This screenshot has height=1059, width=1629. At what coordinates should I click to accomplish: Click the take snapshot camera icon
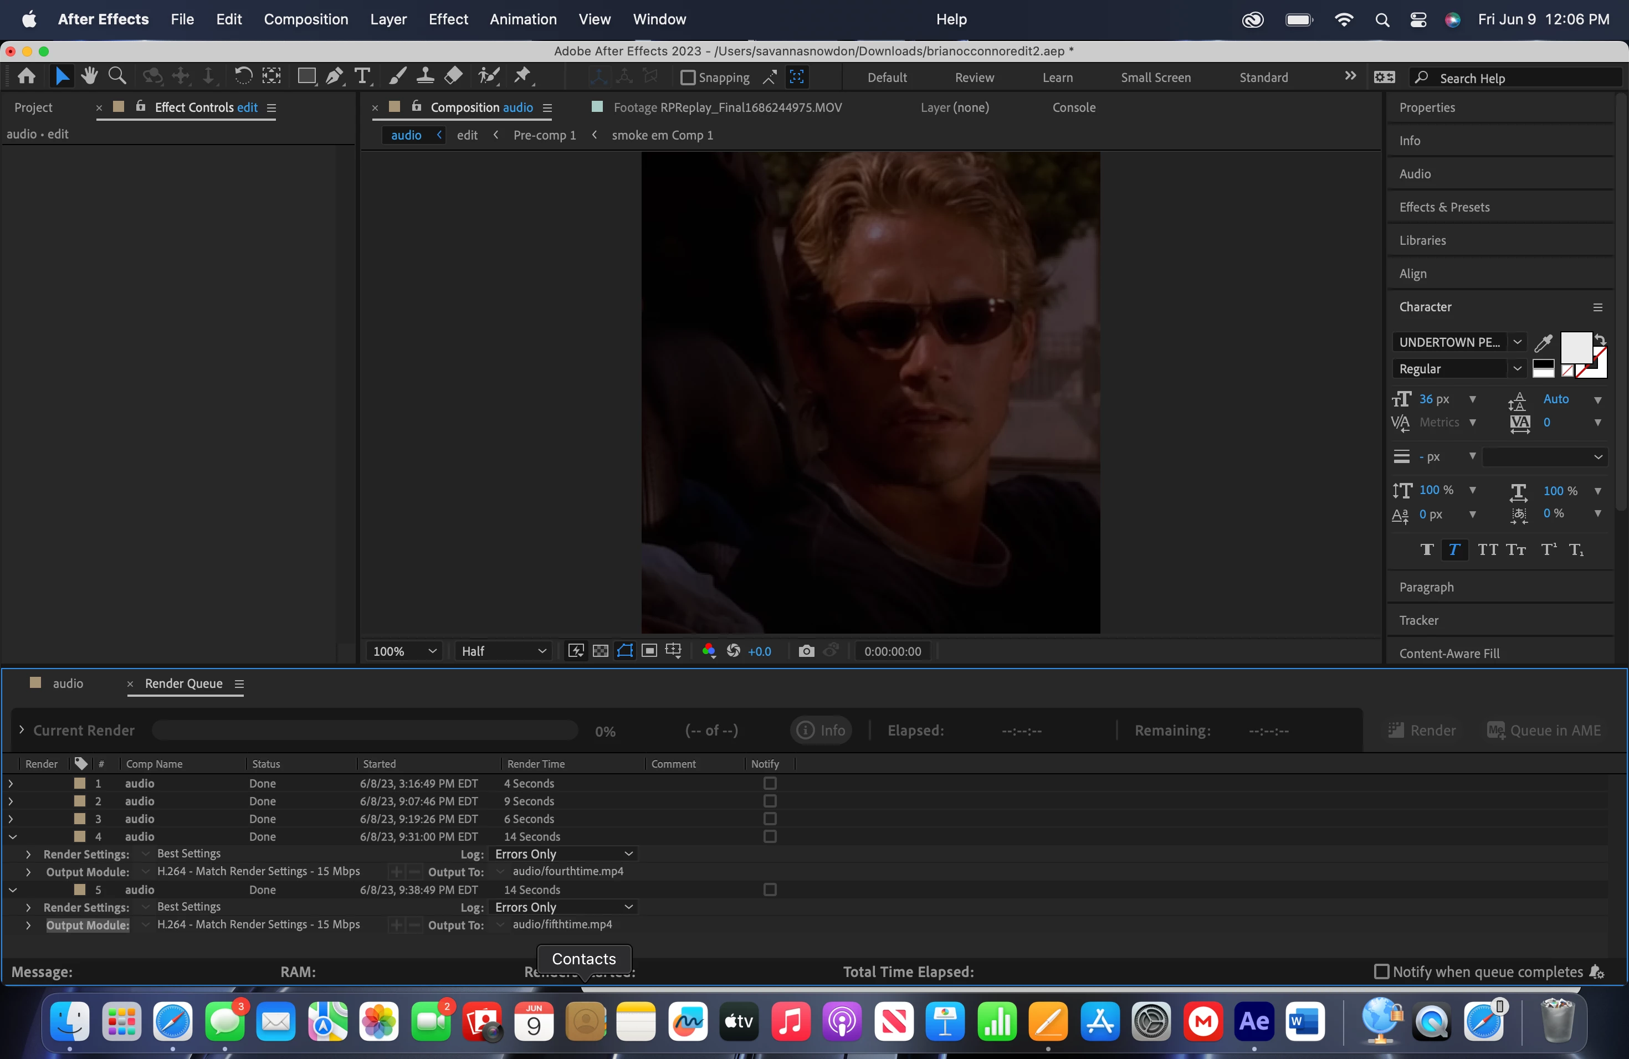(x=806, y=651)
